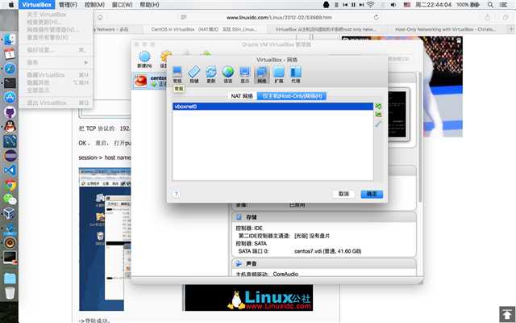Add a new host-only network

click(378, 106)
